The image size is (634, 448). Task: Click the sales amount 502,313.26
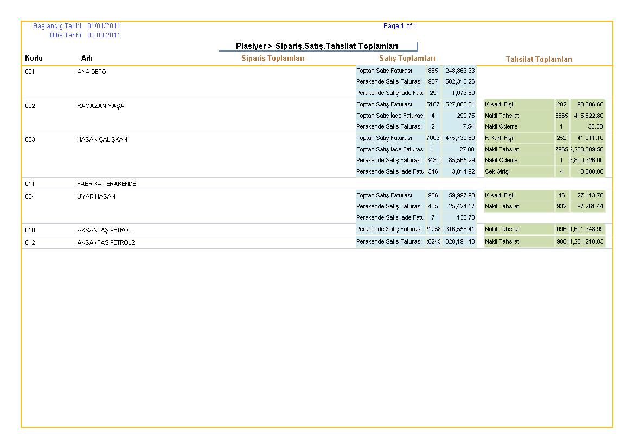[460, 81]
